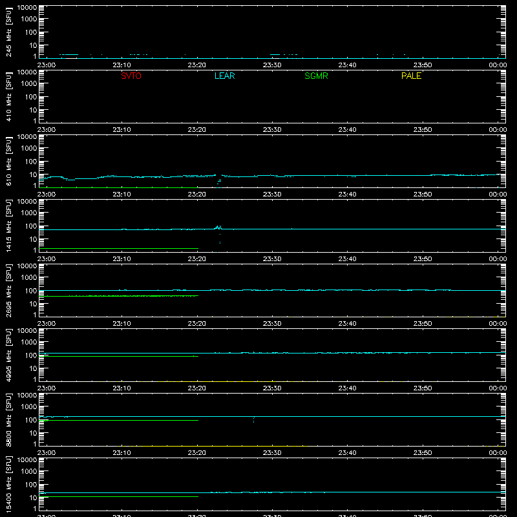Select the 410 MHz [SFU] axis title
The height and width of the screenshot is (517, 517).
pos(8,96)
